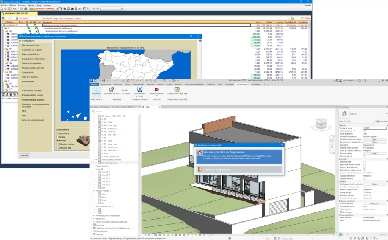Select the Normal accessibility option
The image size is (388, 240).
tap(58, 141)
